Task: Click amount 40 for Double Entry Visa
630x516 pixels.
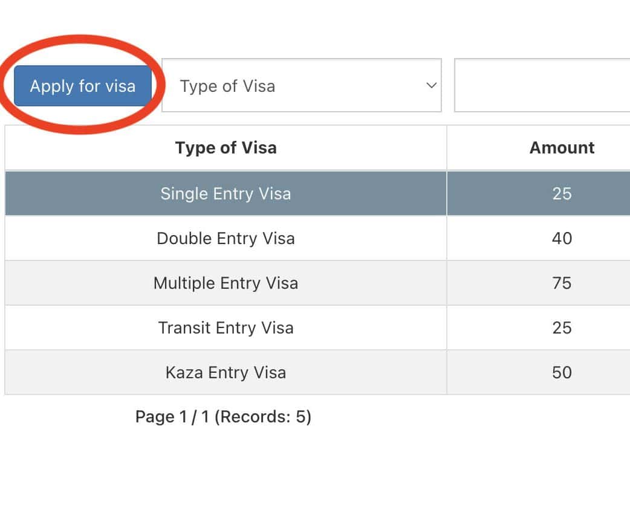Action: (562, 238)
